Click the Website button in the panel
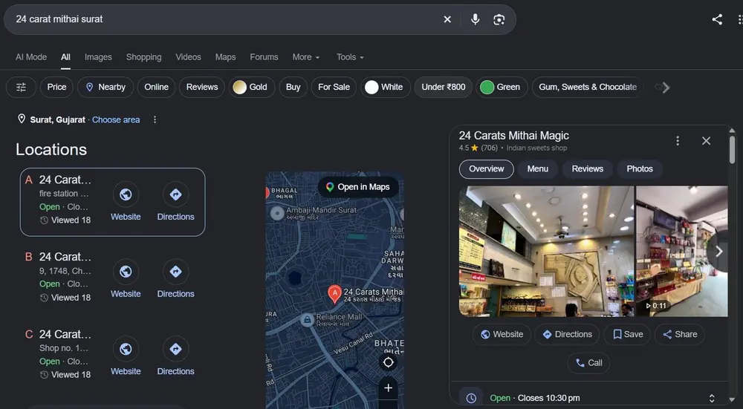743x409 pixels. [x=502, y=334]
